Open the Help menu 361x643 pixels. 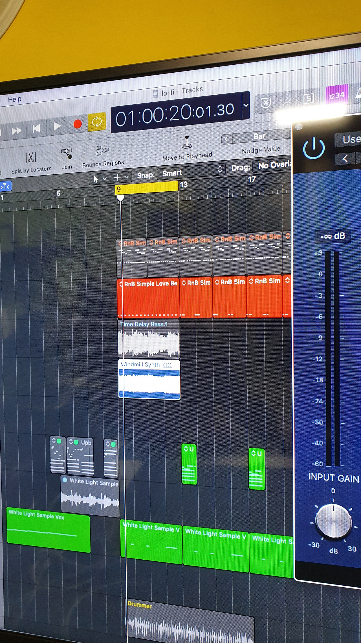pyautogui.click(x=15, y=99)
